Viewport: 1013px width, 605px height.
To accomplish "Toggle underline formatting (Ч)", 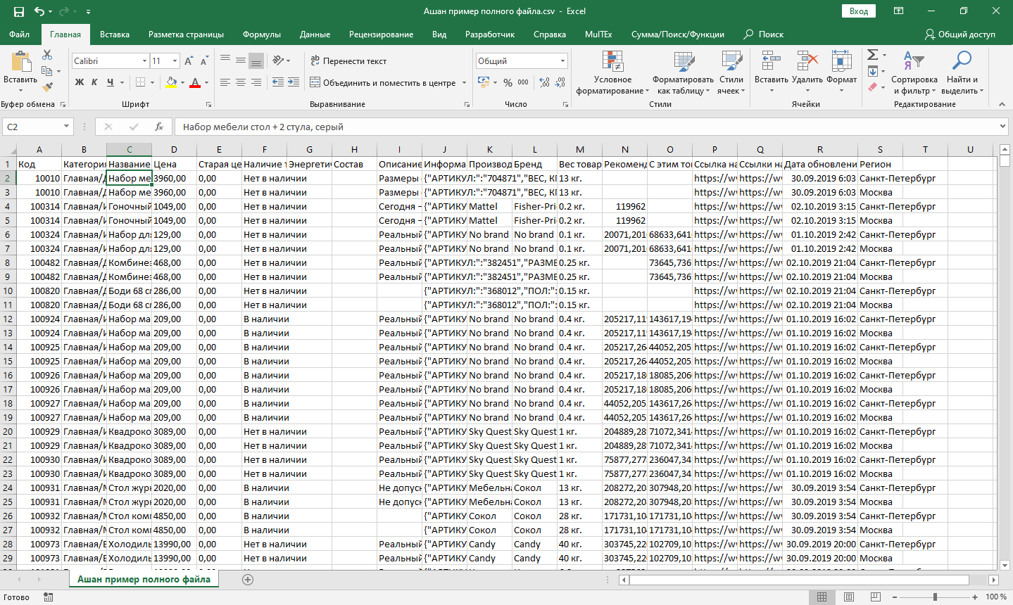I will pos(110,82).
